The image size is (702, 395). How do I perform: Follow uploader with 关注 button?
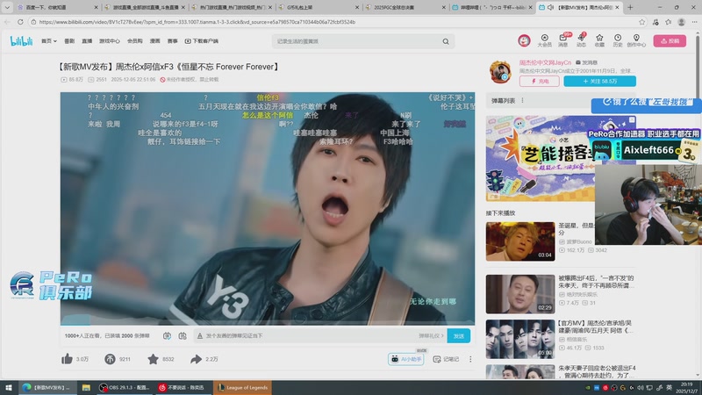[x=599, y=81]
